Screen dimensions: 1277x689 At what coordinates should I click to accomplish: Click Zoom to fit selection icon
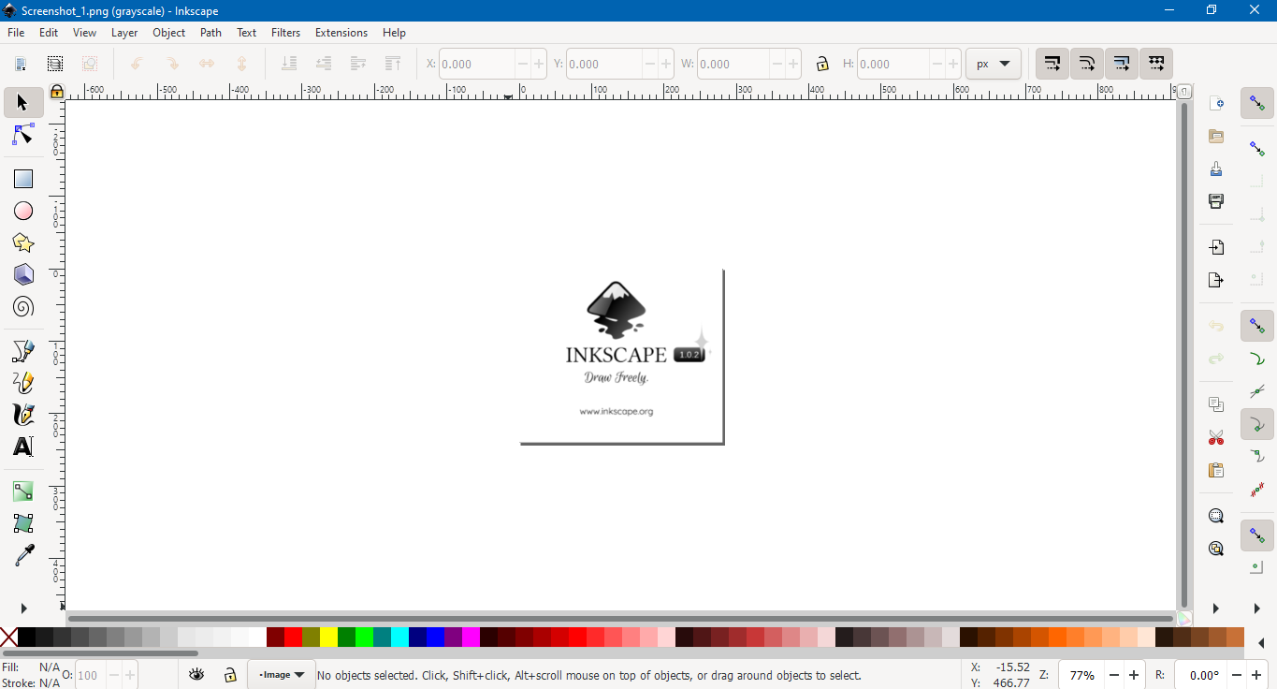click(1216, 516)
